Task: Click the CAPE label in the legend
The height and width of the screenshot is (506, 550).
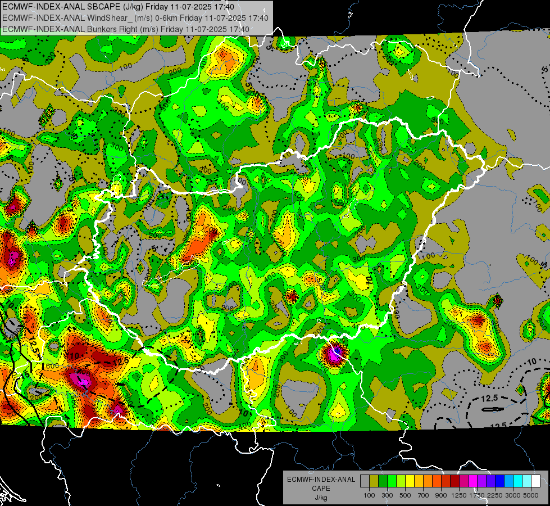Action: [321, 488]
